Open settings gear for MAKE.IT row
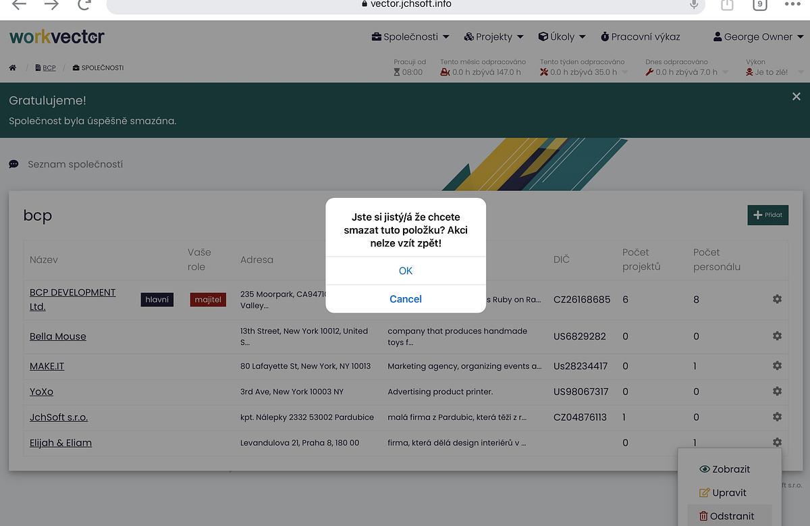Viewport: 810px width, 526px height. click(777, 365)
